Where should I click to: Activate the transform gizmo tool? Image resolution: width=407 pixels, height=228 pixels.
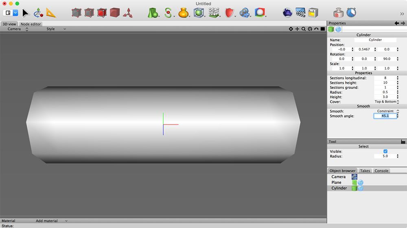click(x=38, y=13)
